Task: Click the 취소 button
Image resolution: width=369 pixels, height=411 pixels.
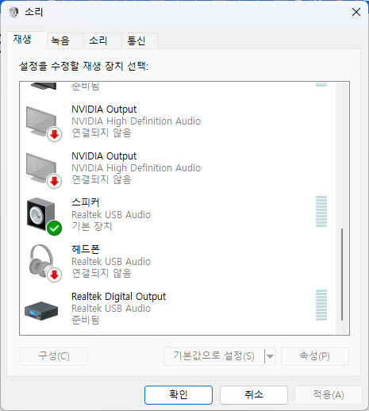Action: click(x=254, y=395)
